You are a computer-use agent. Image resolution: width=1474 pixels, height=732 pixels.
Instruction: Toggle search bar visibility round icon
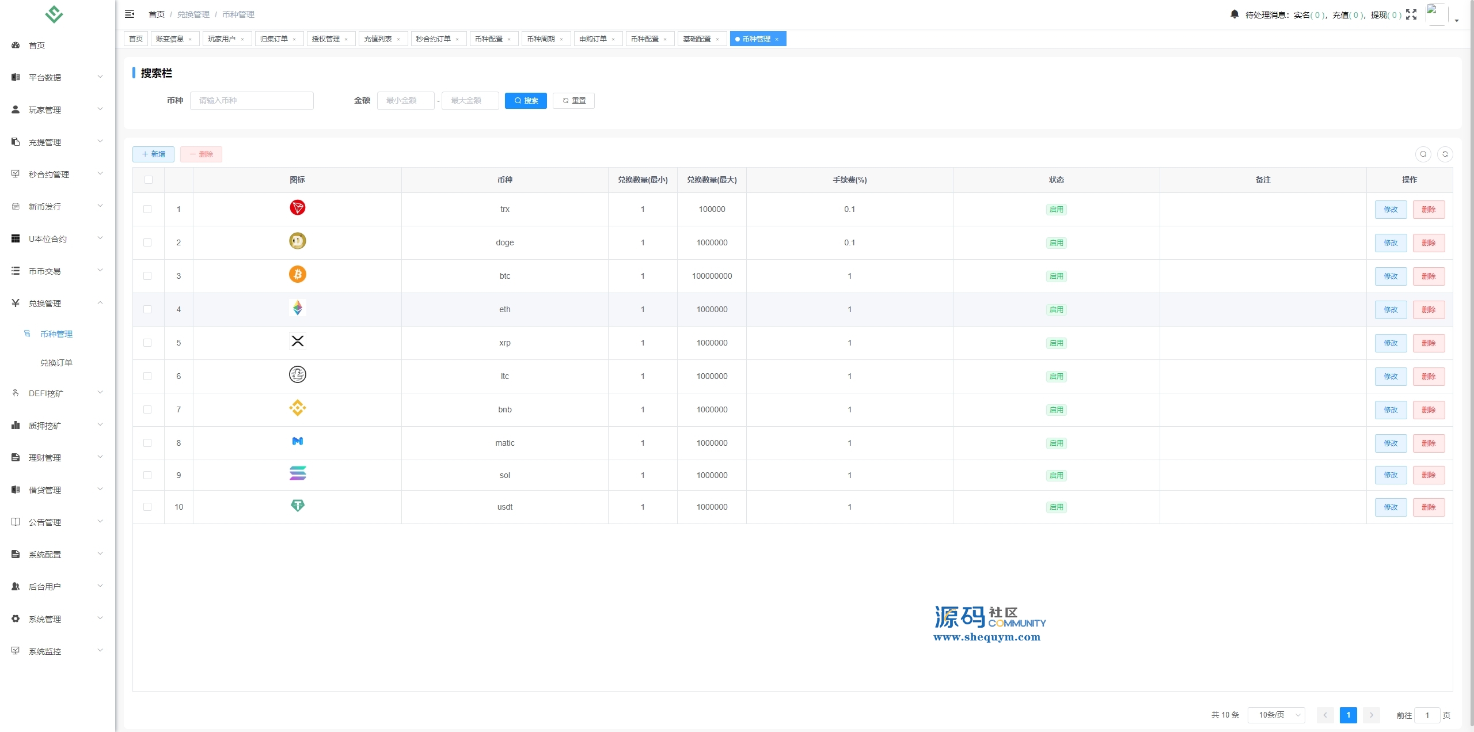(x=1423, y=154)
